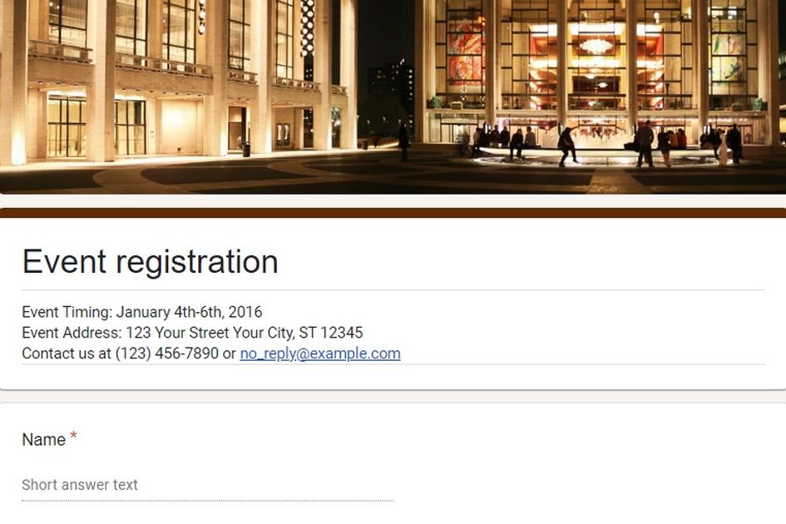The height and width of the screenshot is (524, 786).
Task: Click the Event Timing description line
Action: tap(142, 312)
